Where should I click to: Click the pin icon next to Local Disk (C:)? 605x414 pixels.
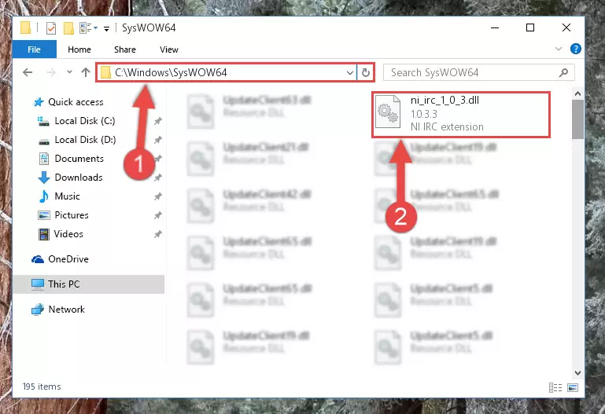[158, 121]
